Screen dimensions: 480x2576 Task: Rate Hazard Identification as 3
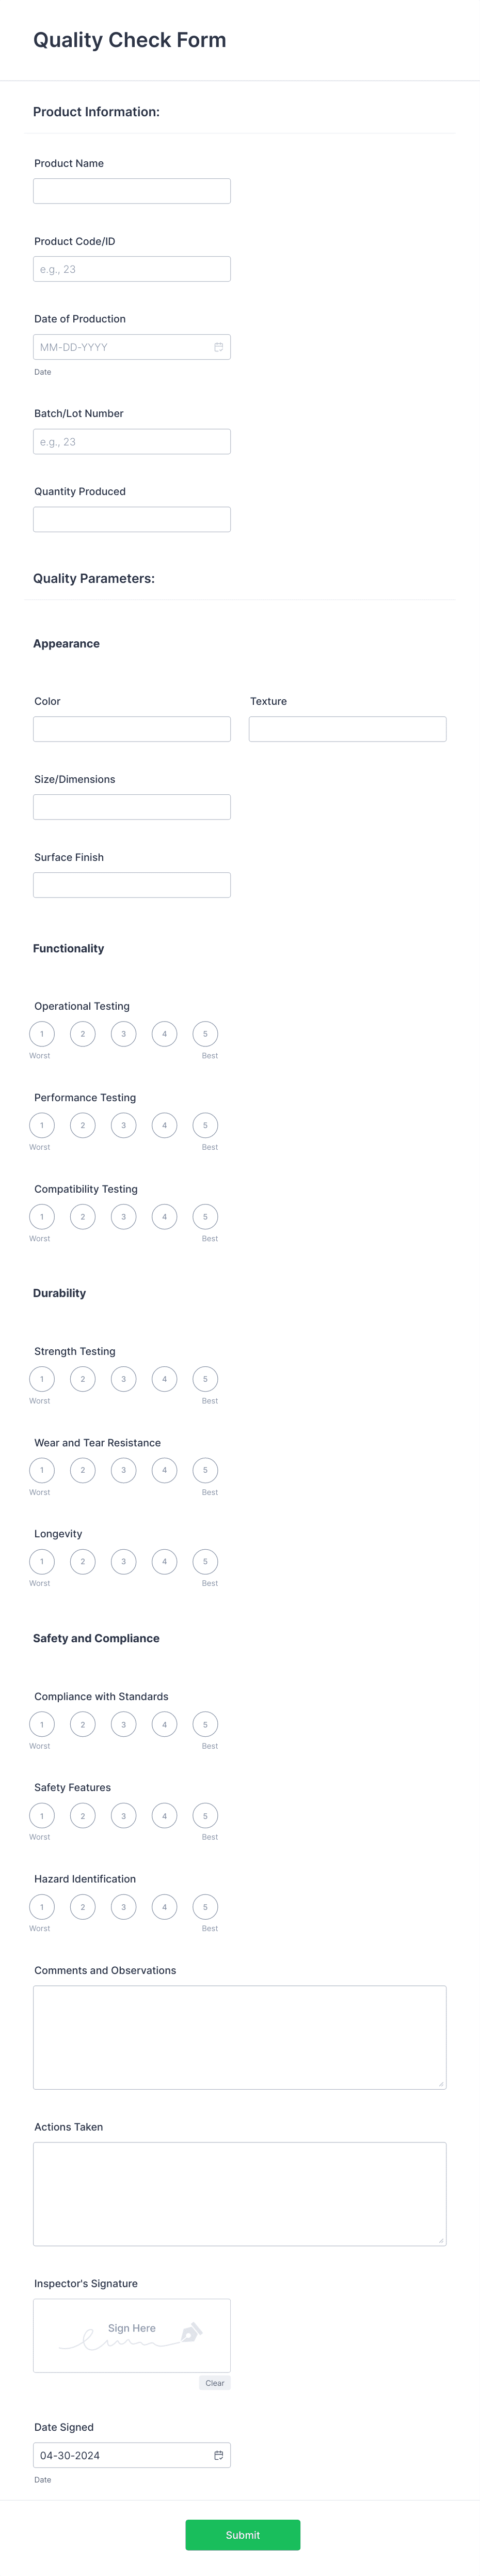pyautogui.click(x=123, y=1907)
